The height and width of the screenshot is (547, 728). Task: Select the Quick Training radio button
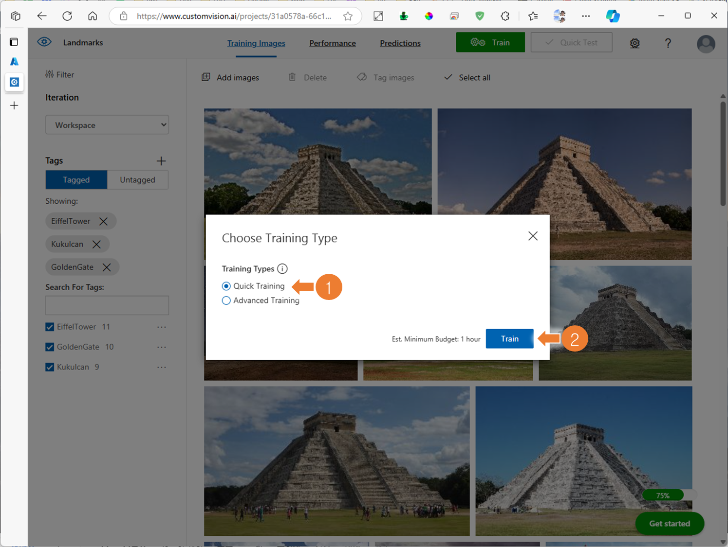(226, 286)
